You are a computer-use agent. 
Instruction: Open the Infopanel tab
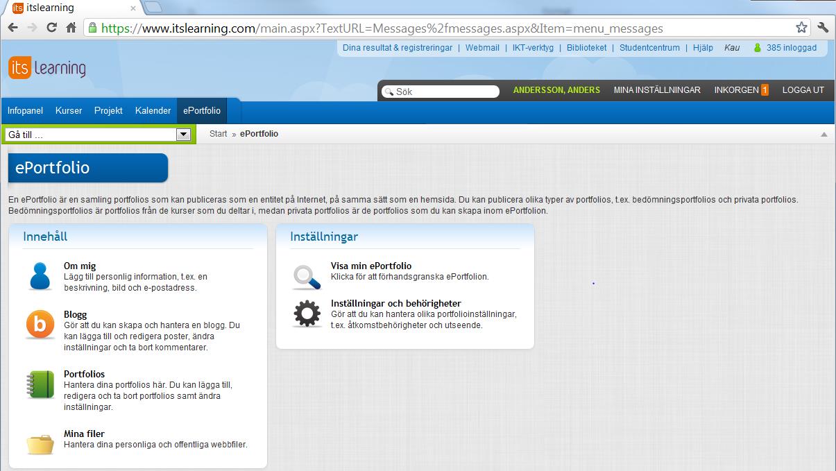pyautogui.click(x=25, y=111)
